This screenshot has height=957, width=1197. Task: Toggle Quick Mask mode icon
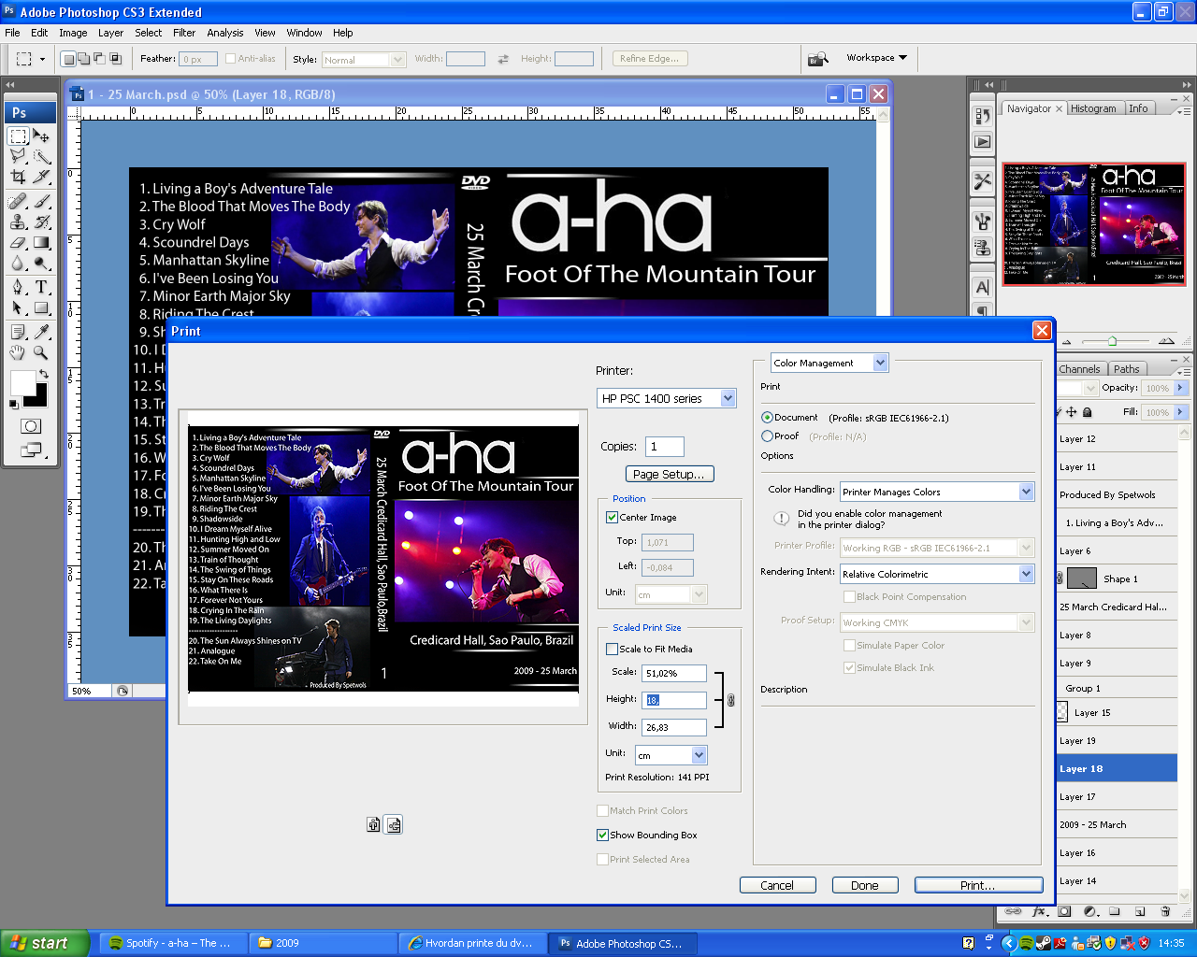tap(31, 426)
